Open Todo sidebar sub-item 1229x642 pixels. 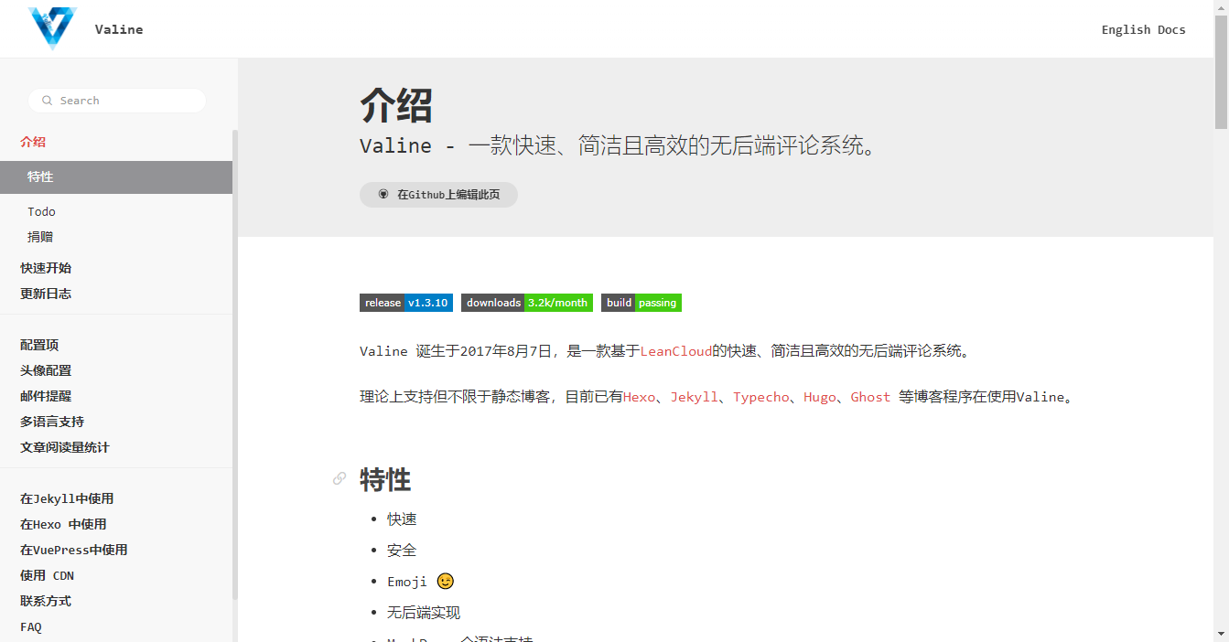pyautogui.click(x=41, y=211)
